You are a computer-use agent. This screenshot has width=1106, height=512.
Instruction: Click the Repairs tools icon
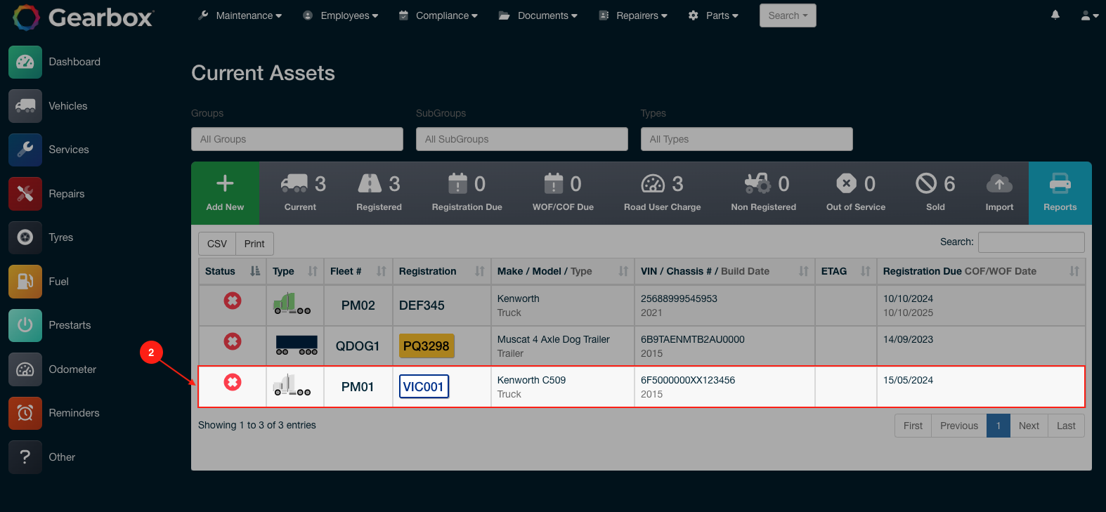[25, 194]
